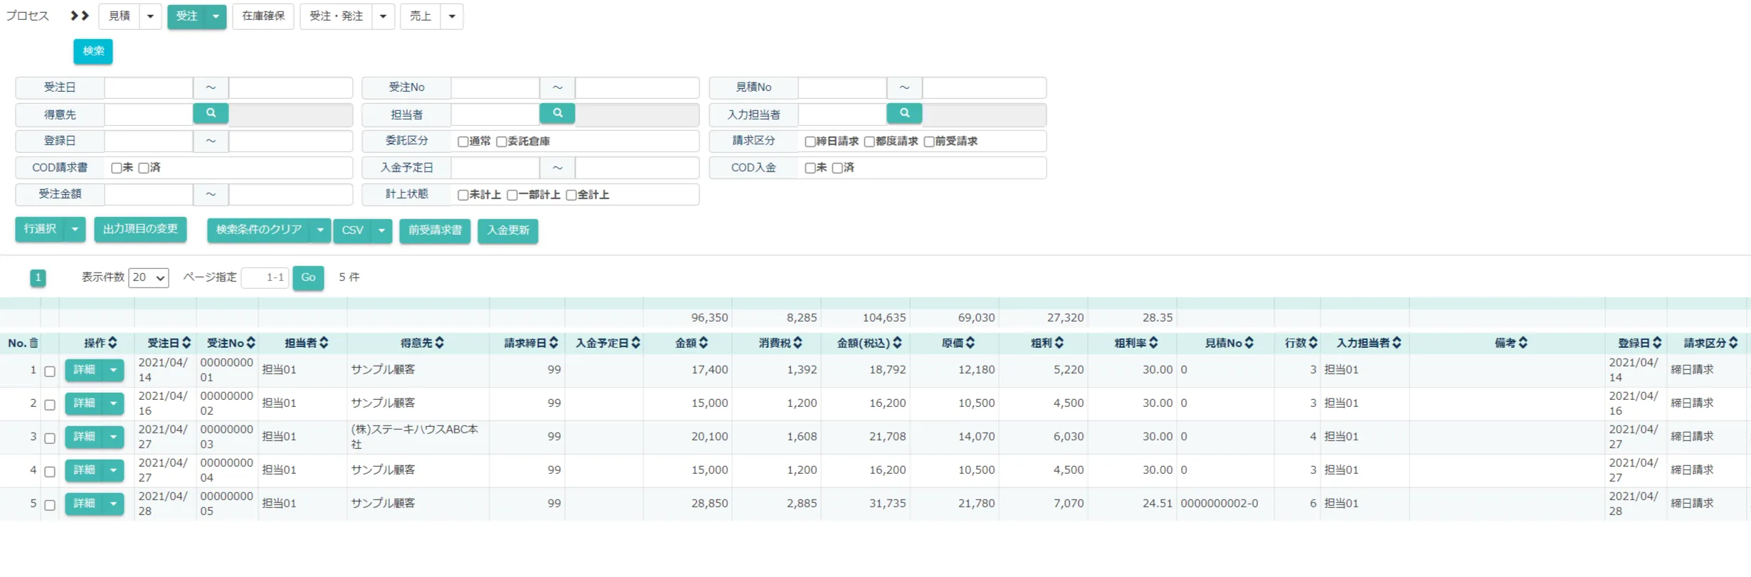Screen dimensions: 1751x577
Task: Sort by the 行数 column arrows
Action: [x=1313, y=343]
